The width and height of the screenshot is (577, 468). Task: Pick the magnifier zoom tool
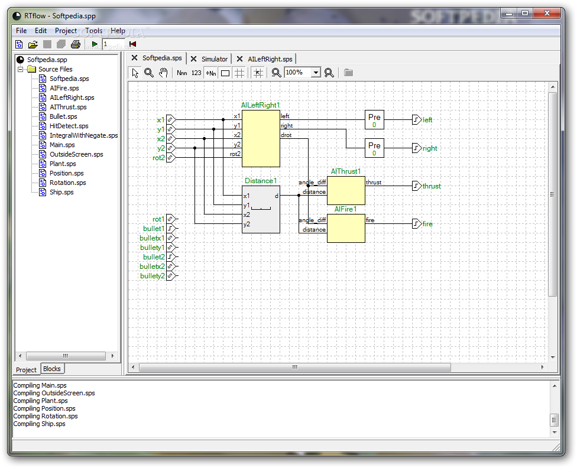pos(149,73)
